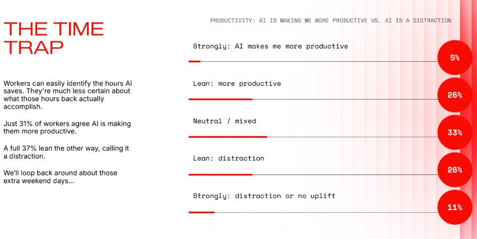The height and width of the screenshot is (239, 477).
Task: Click the 11% red circle
Action: click(x=455, y=207)
